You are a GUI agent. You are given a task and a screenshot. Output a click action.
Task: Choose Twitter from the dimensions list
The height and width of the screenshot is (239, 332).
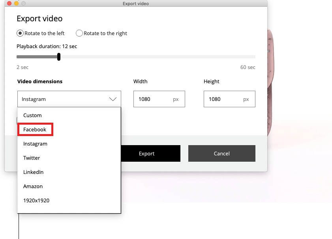[x=69, y=158]
